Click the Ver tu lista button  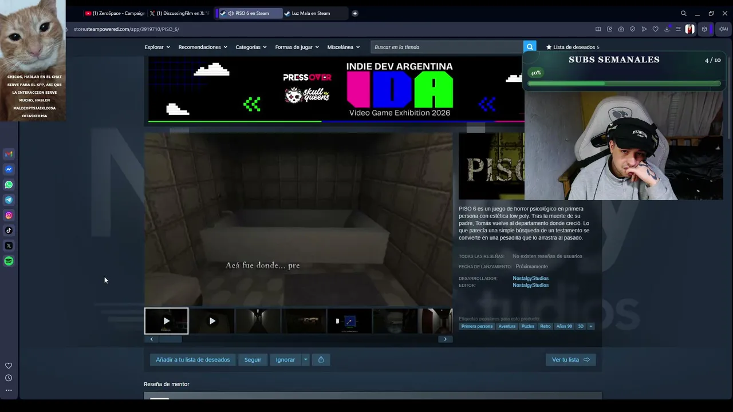click(x=571, y=359)
